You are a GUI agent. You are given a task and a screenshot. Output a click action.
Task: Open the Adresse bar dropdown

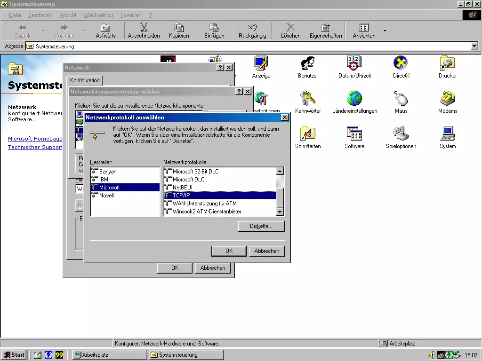474,47
